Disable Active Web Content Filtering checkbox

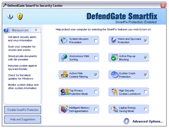click(96, 75)
